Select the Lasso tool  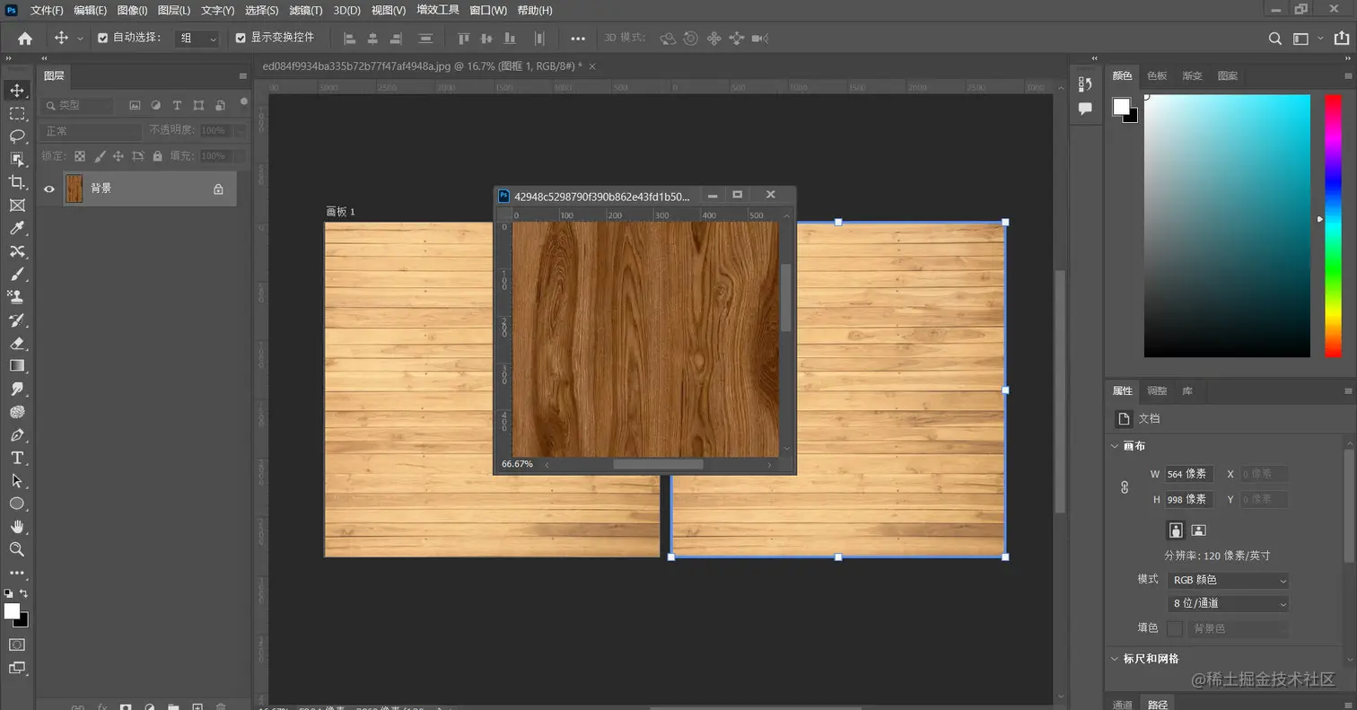tap(17, 136)
